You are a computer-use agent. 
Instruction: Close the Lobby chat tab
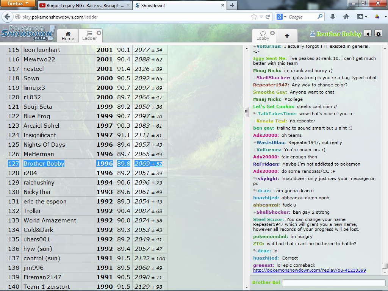(x=272, y=33)
